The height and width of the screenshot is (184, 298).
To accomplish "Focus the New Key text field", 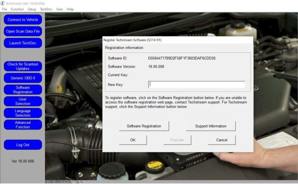I will coord(197,85).
